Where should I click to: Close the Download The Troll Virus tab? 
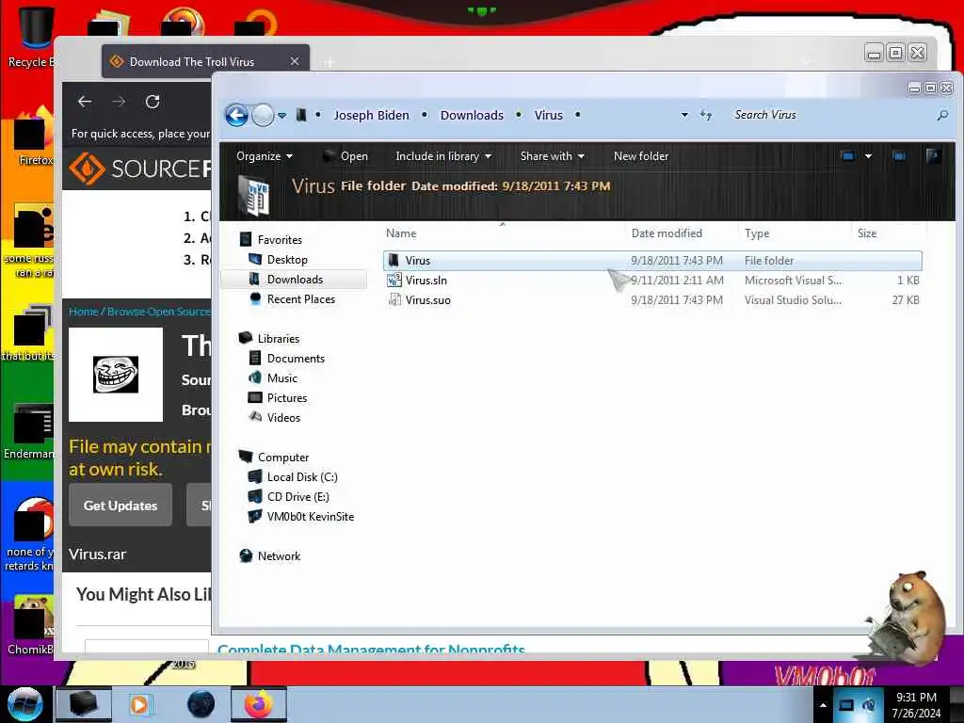pos(295,61)
